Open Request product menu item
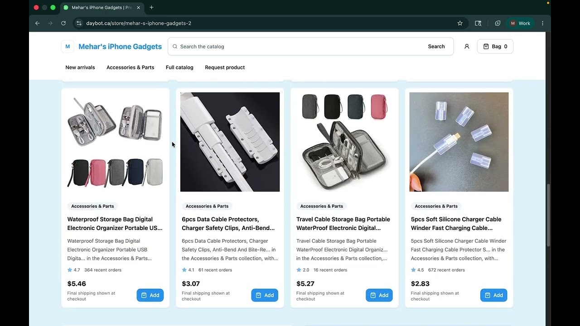 225,67
